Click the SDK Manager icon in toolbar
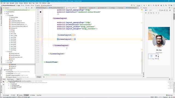This screenshot has width=175, height=98. [166, 5]
